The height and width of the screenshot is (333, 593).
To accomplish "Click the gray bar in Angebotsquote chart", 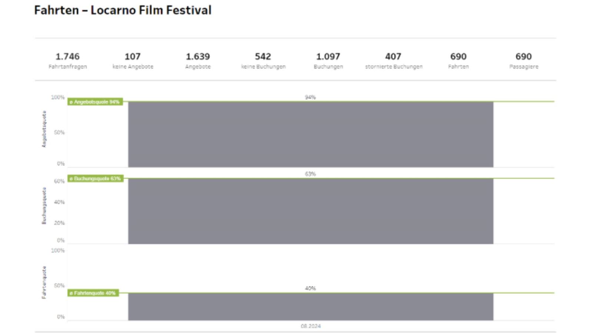I will click(x=311, y=134).
